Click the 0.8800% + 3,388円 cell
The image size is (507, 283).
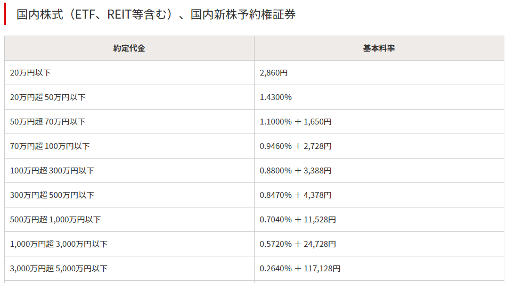(x=379, y=171)
